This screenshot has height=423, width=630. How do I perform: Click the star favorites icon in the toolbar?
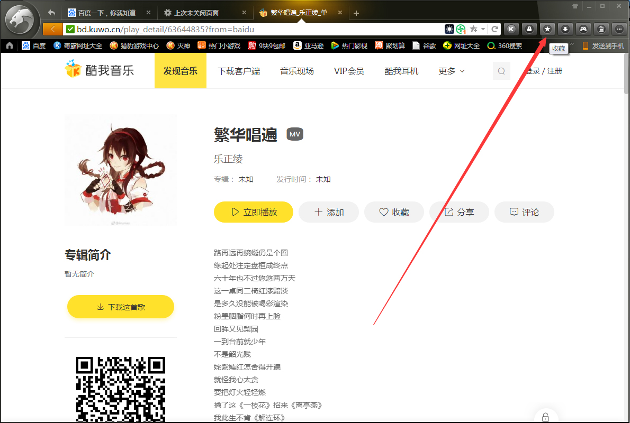547,29
